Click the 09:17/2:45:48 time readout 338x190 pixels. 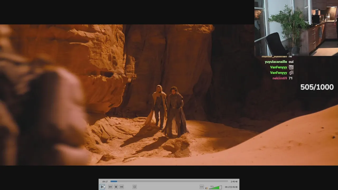[x=231, y=187]
